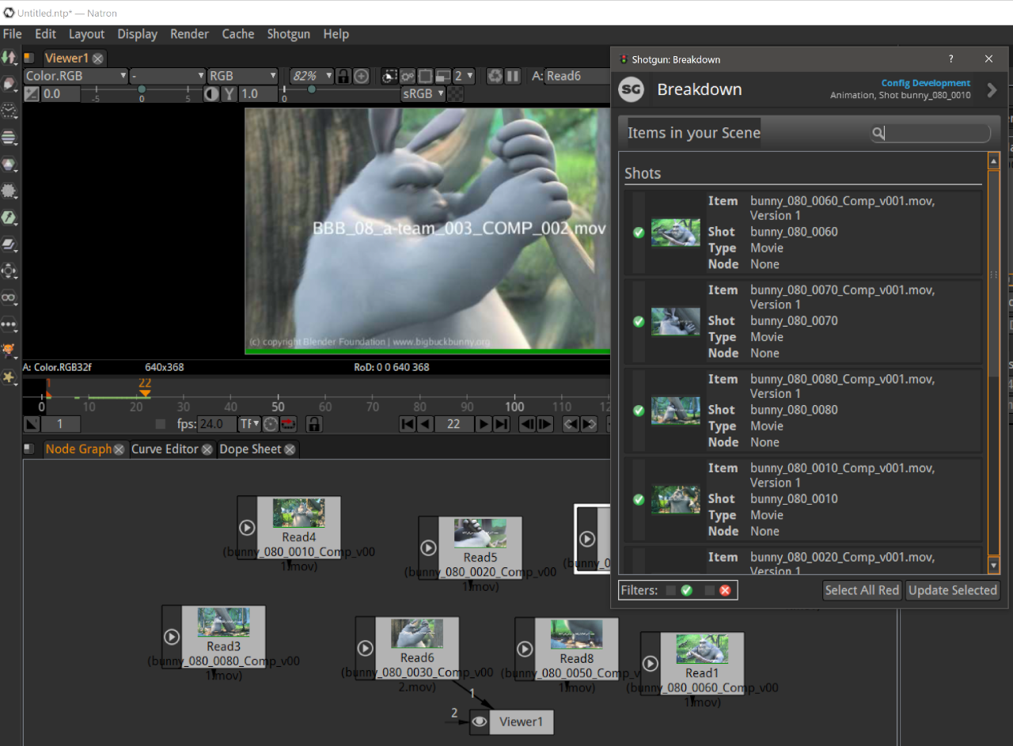1013x746 pixels.
Task: Open the 82% zoom dropdown
Action: coord(312,76)
